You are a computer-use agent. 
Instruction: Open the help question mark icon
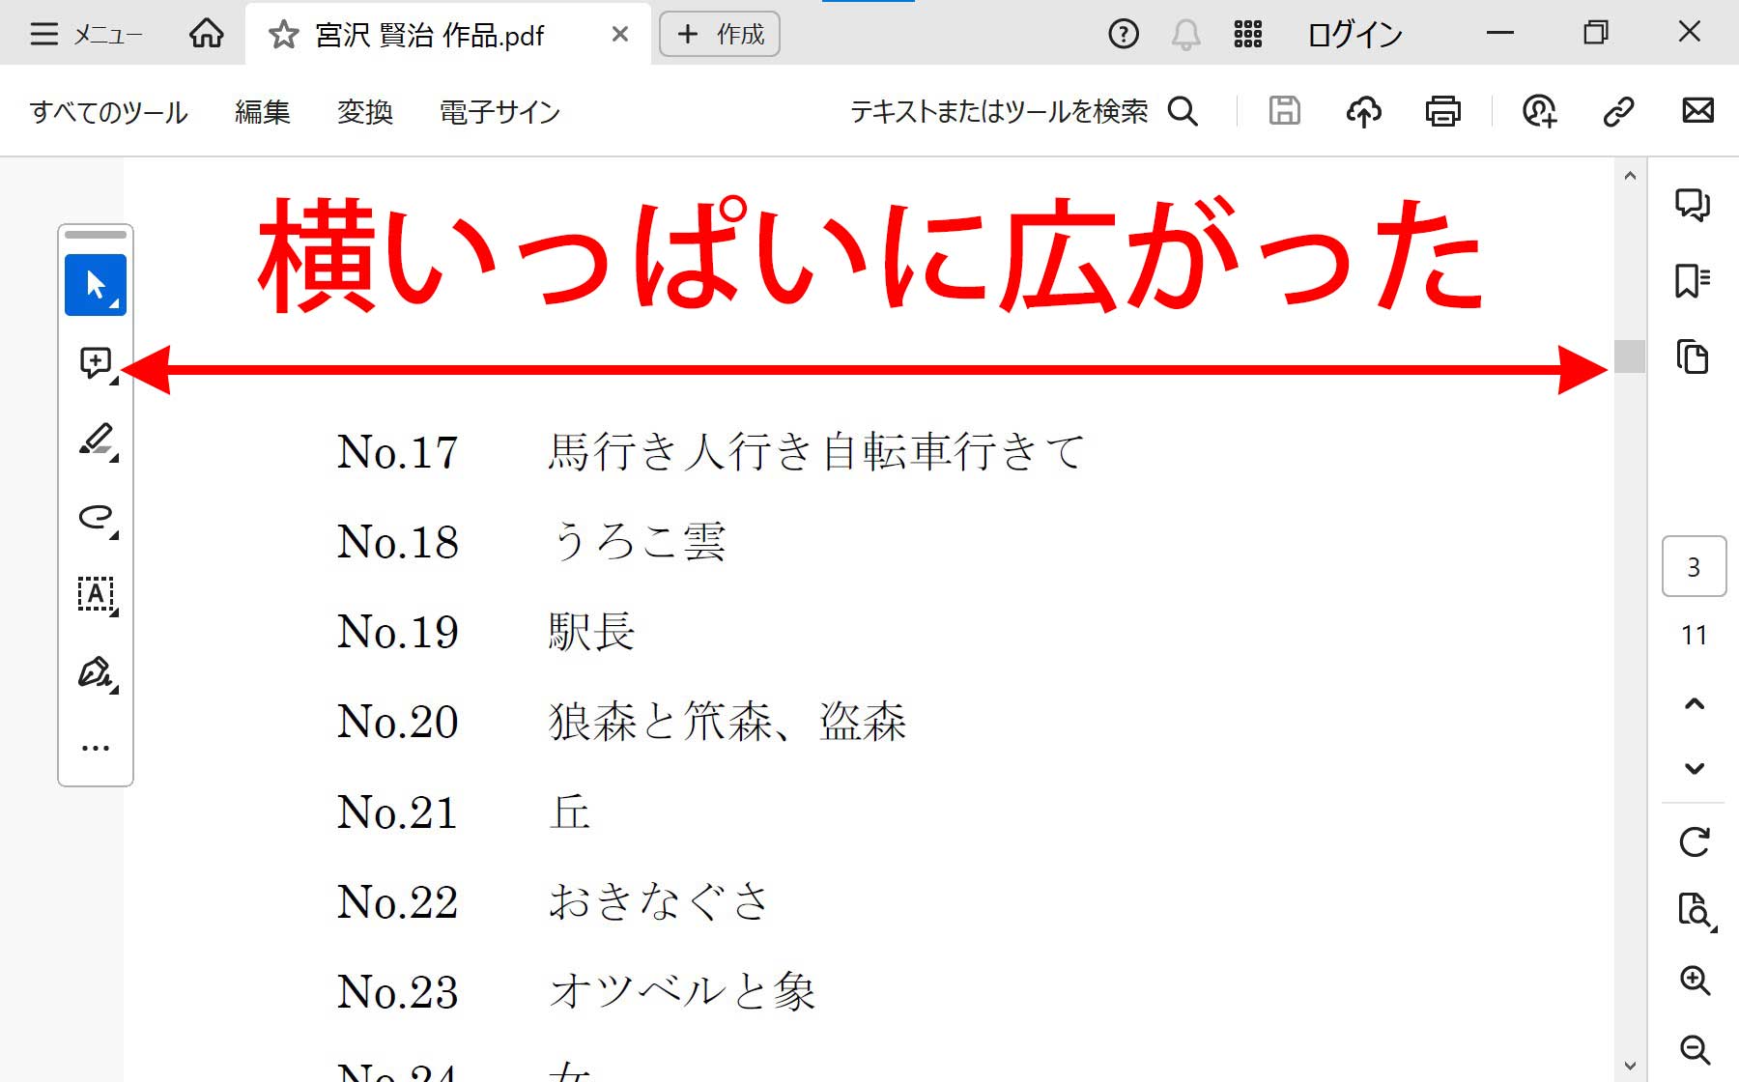click(x=1123, y=35)
